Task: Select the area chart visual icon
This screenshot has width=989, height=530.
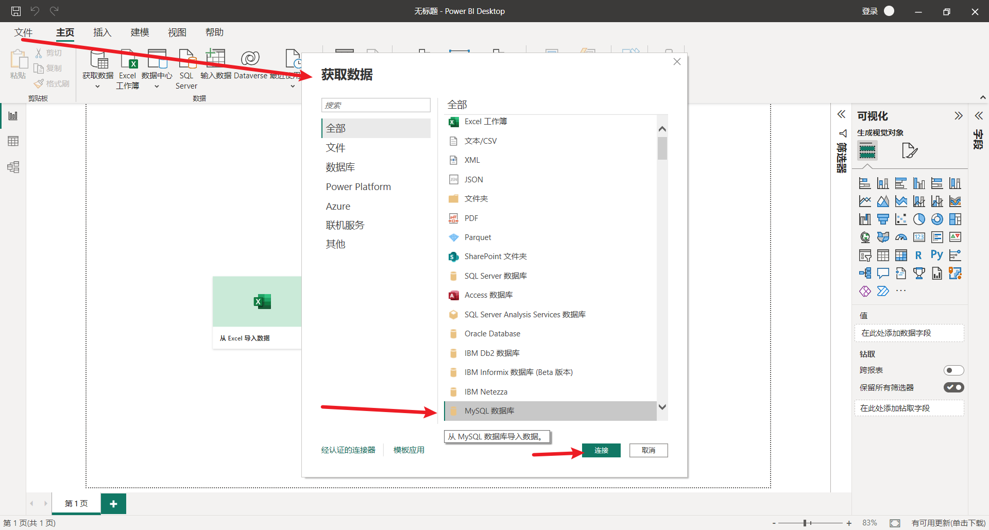Action: coord(883,201)
